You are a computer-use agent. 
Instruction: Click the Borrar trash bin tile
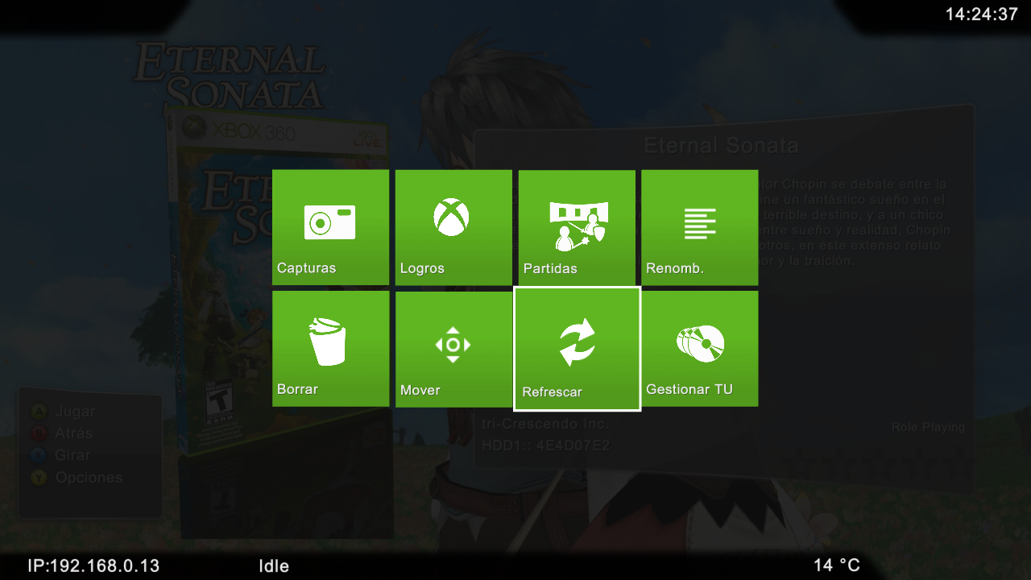330,348
